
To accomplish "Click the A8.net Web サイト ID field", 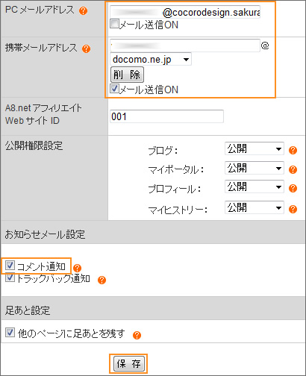I will point(166,116).
